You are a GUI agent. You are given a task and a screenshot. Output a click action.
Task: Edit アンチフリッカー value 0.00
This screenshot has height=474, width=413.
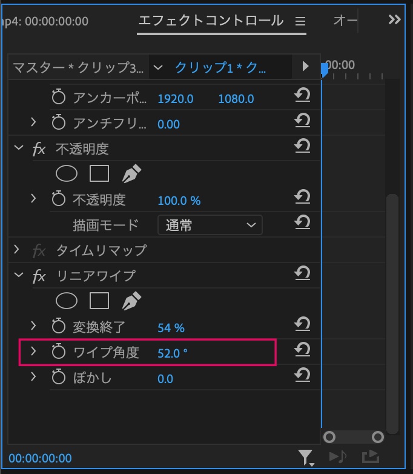(168, 124)
